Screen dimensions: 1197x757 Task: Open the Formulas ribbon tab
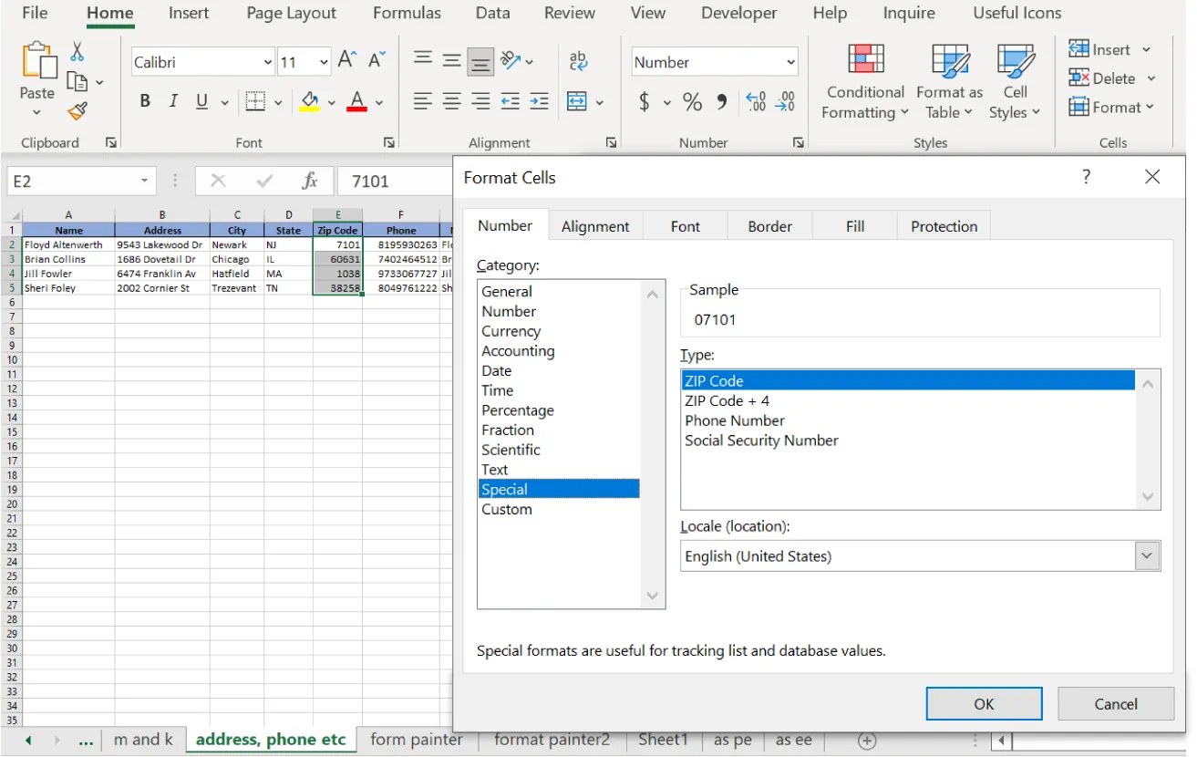coord(407,13)
